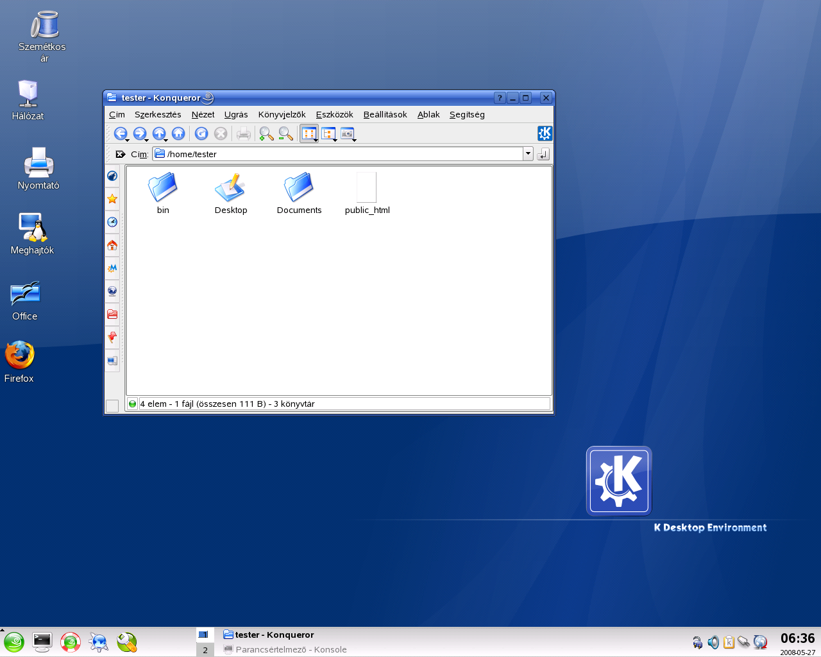Toggle the checkbox left of the status bar
Viewport: 821px width, 657px height.
point(112,405)
